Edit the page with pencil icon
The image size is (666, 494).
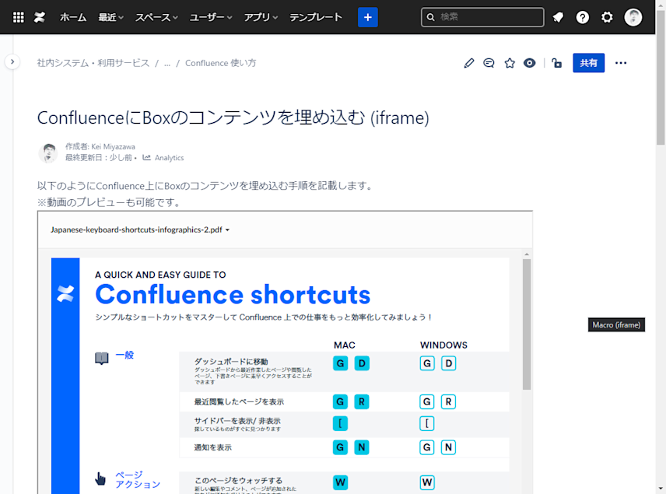click(x=468, y=63)
